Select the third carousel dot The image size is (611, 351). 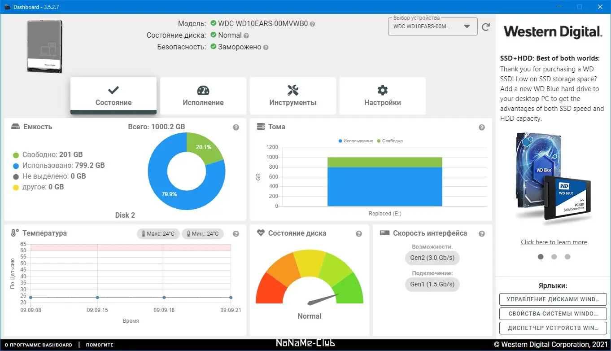[x=567, y=257]
